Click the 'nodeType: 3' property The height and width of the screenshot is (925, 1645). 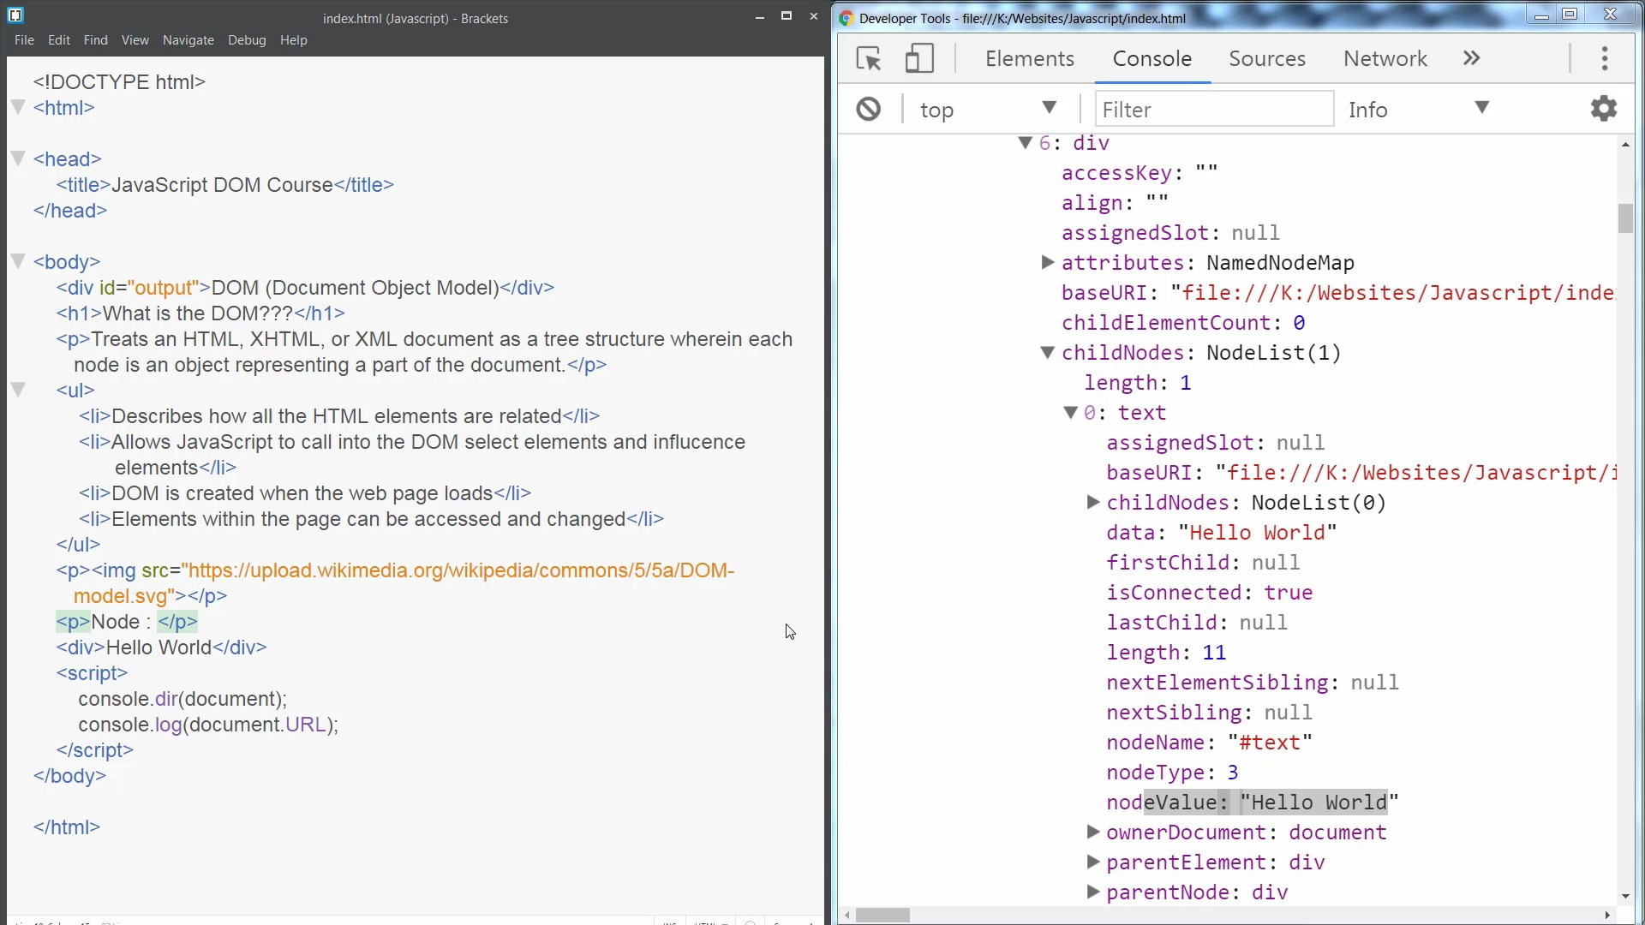tap(1172, 772)
